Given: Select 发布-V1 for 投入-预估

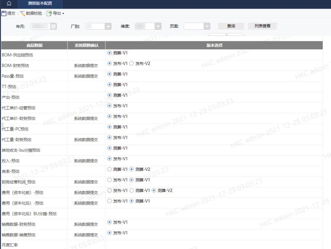Looking at the screenshot, I should click(x=109, y=159).
